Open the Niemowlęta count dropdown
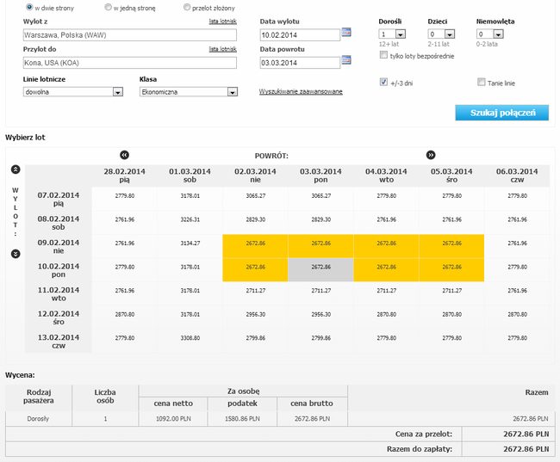This screenshot has height=462, width=560. pyautogui.click(x=490, y=34)
